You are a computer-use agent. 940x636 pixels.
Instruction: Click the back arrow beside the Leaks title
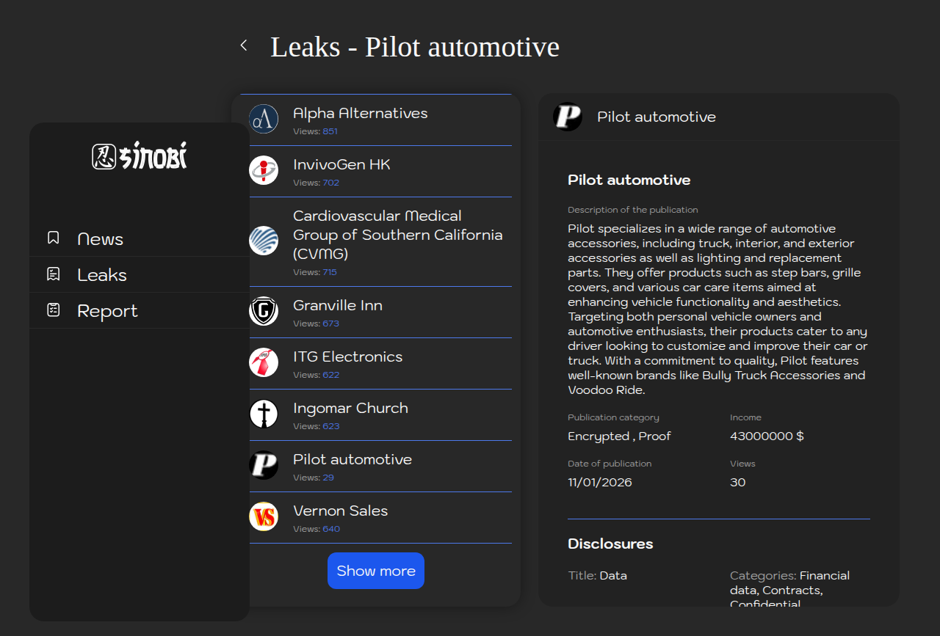click(x=244, y=45)
